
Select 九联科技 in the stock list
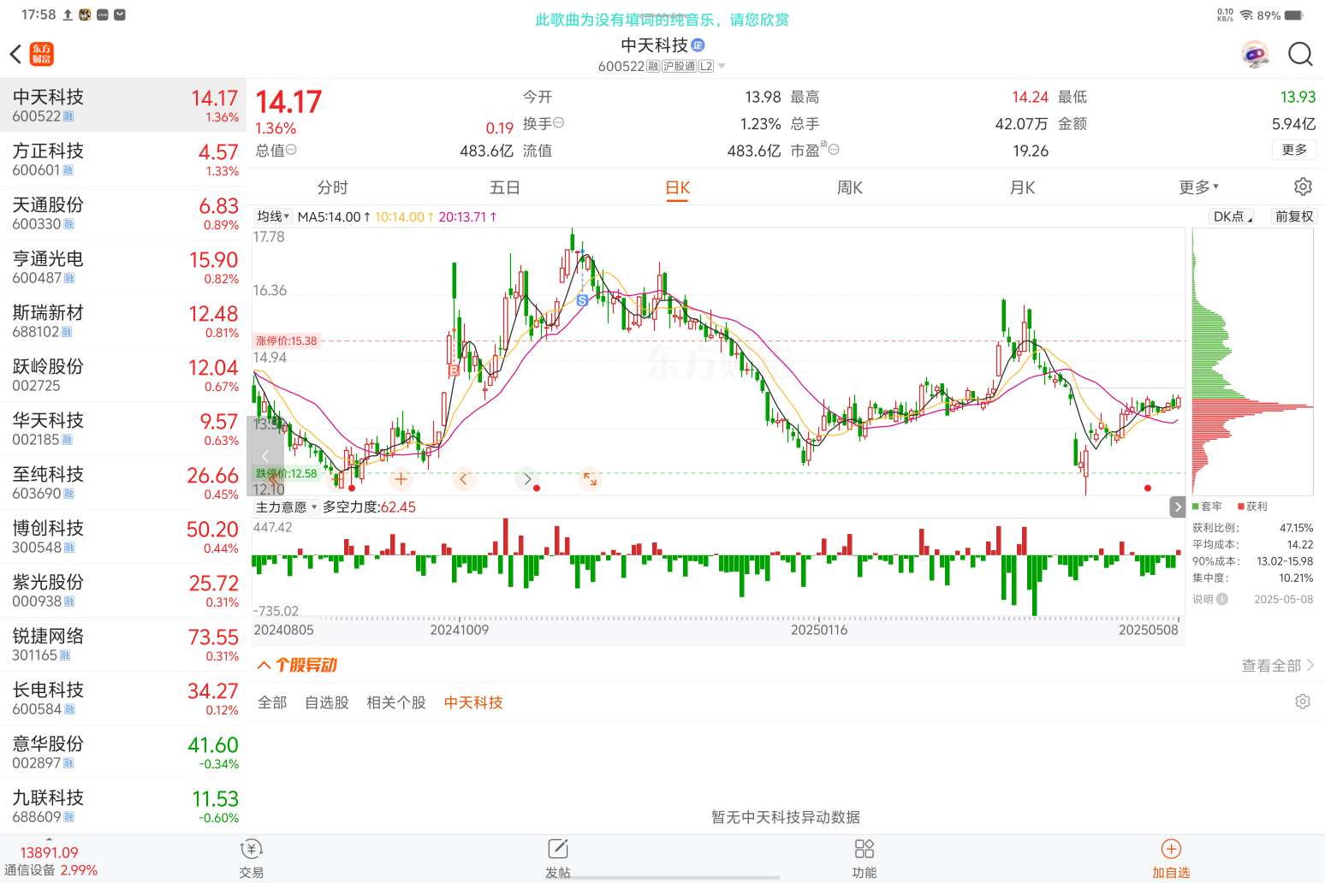123,806
